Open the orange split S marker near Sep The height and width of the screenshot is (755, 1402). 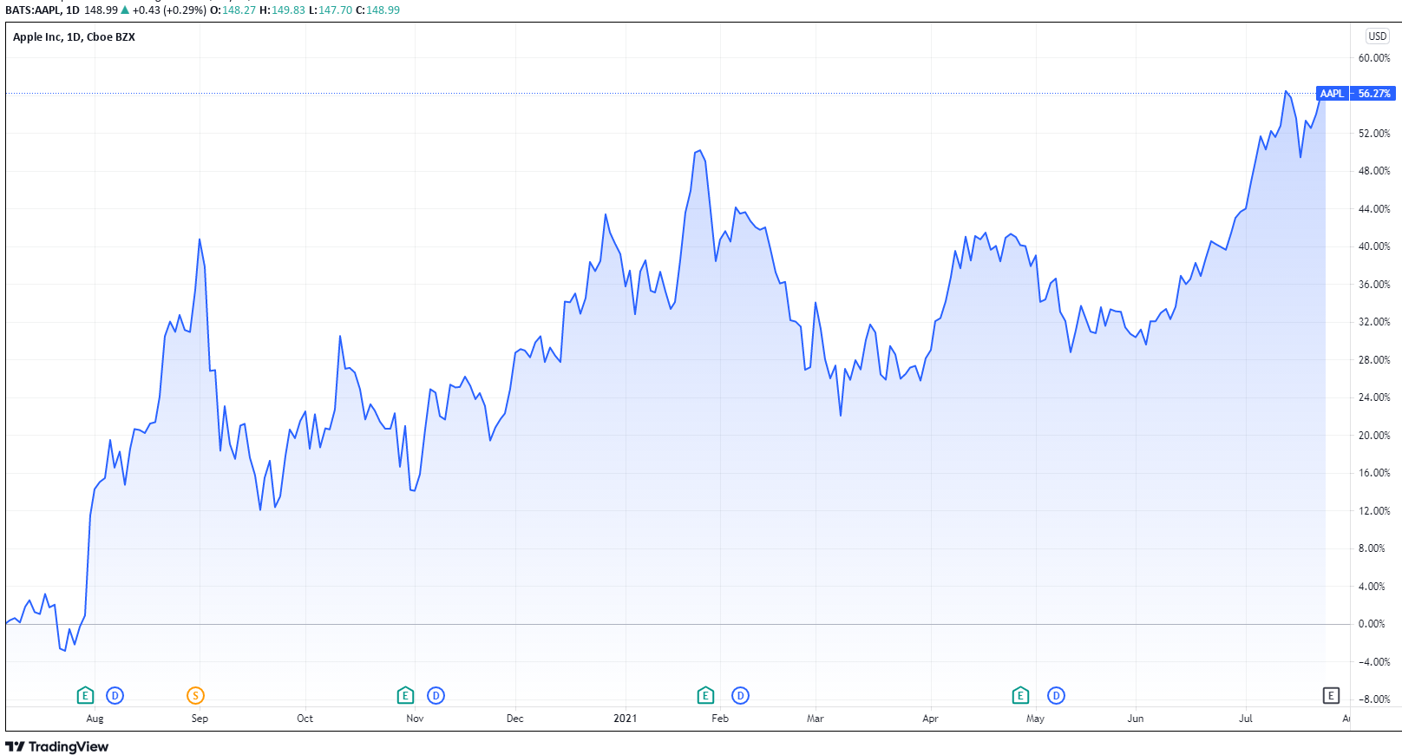(x=196, y=695)
